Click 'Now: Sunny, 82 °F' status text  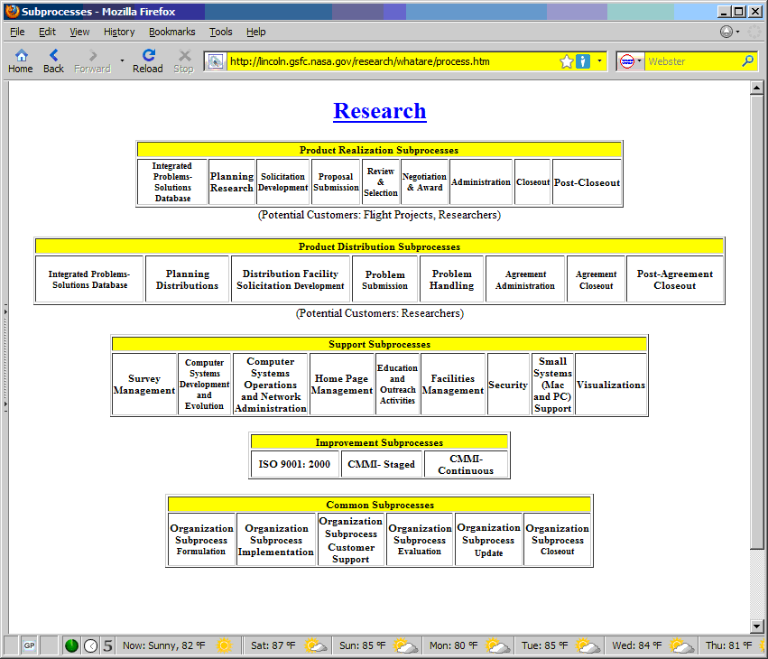(x=163, y=645)
